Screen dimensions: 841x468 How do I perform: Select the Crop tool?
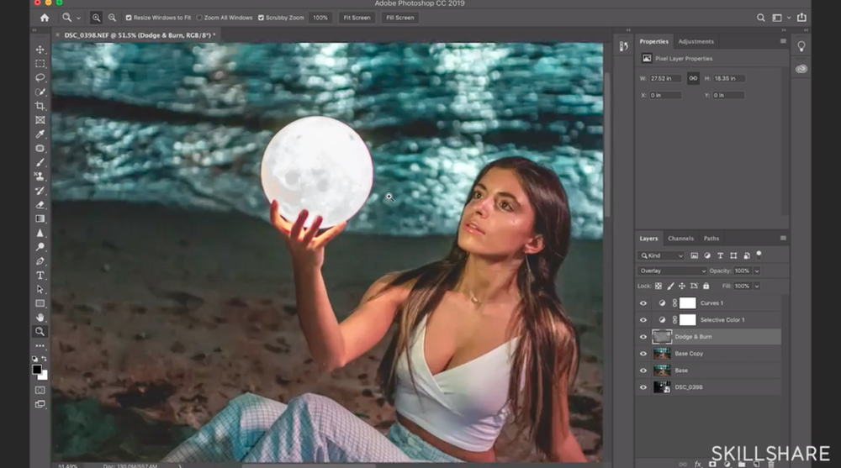40,106
